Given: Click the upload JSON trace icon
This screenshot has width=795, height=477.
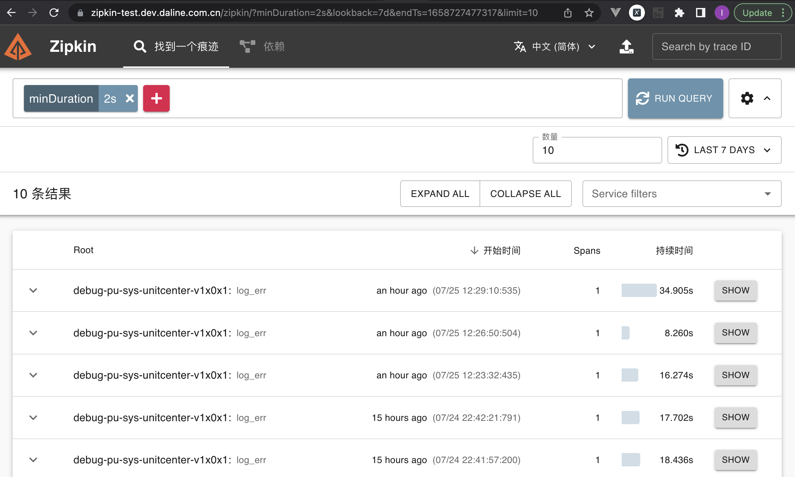Looking at the screenshot, I should click(x=626, y=47).
